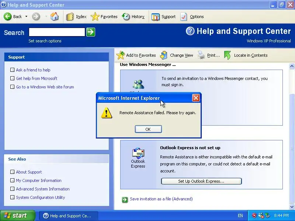Screen dimensions: 295x221
Task: Click the Change View icon
Action: 164,55
